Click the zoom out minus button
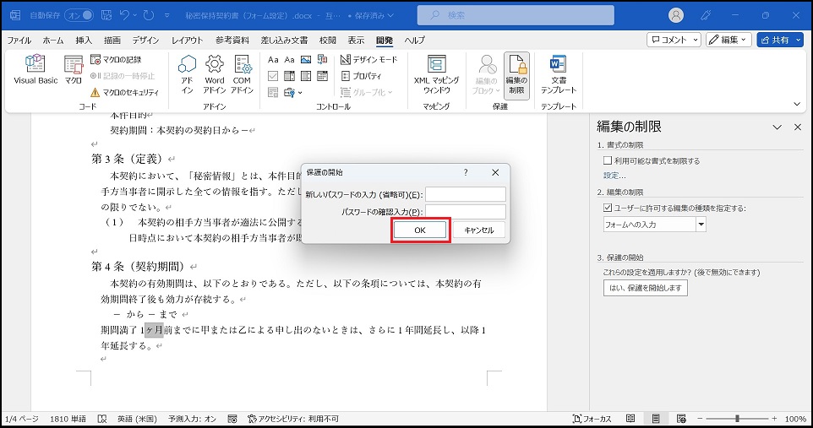813x428 pixels. pos(700,419)
